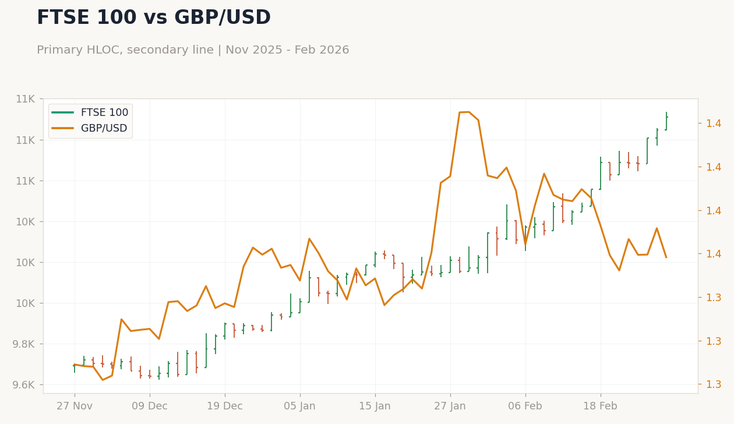Click the 27 Jan x-axis label
Viewport: 734px width, 424px height.
[450, 407]
